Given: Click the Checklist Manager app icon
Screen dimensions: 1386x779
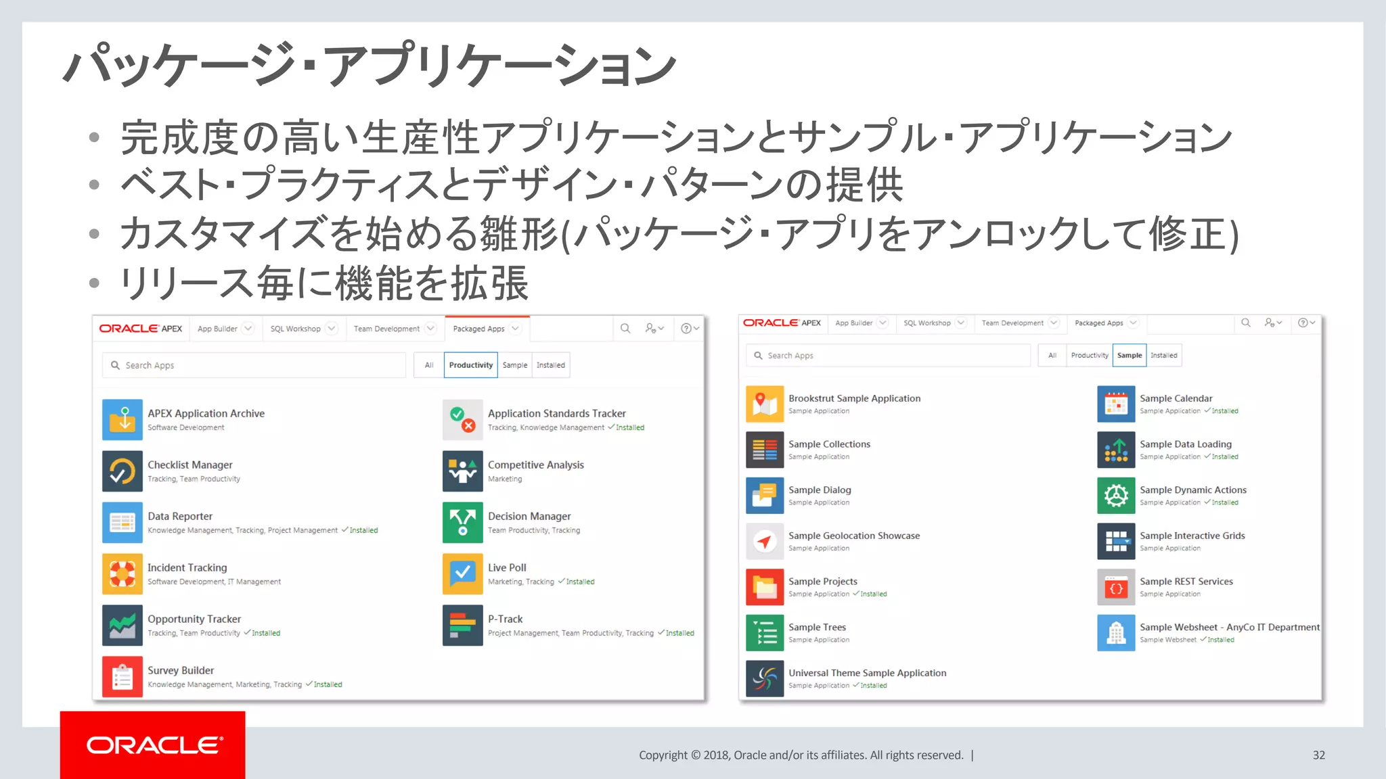Looking at the screenshot, I should pyautogui.click(x=122, y=471).
